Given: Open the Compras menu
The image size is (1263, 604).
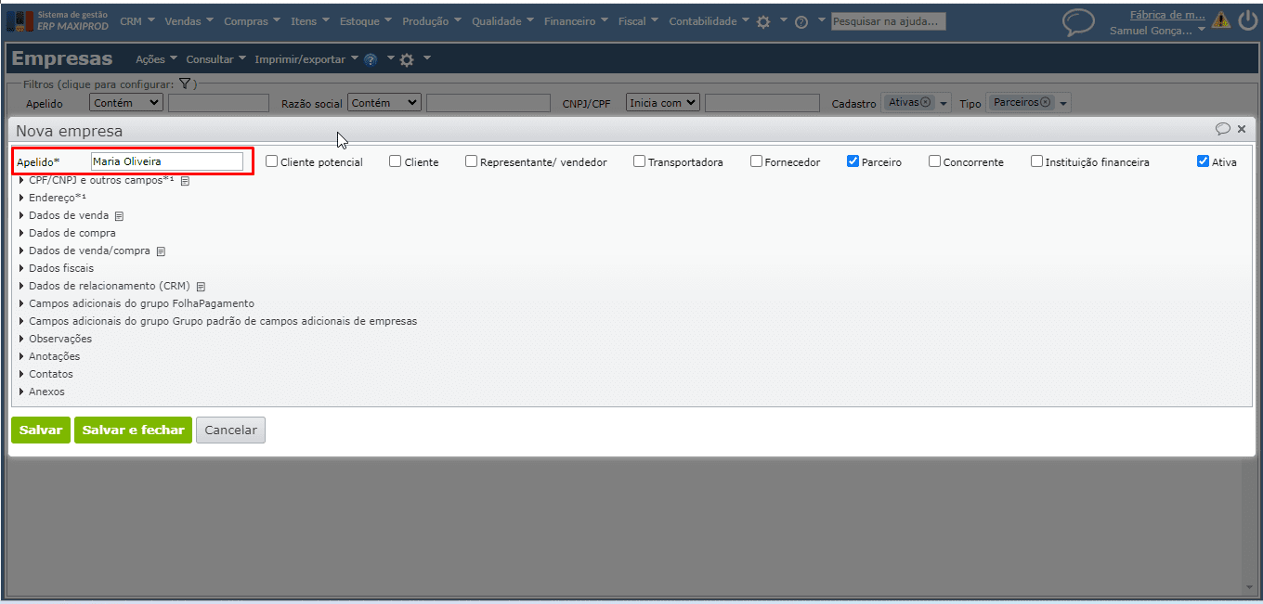Looking at the screenshot, I should tap(253, 21).
